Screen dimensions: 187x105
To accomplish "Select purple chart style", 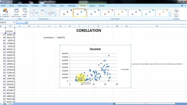I will [x=134, y=13].
